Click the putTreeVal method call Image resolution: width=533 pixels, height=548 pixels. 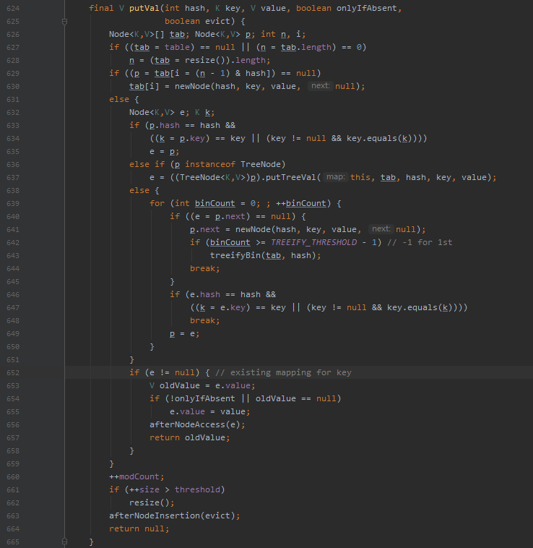pos(290,178)
